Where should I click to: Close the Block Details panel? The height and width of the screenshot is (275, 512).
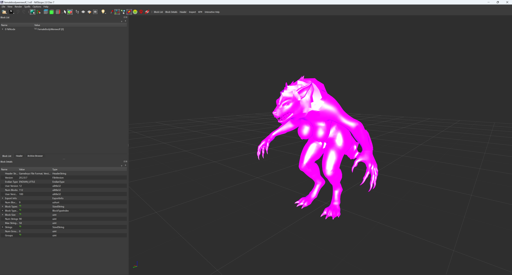click(126, 162)
